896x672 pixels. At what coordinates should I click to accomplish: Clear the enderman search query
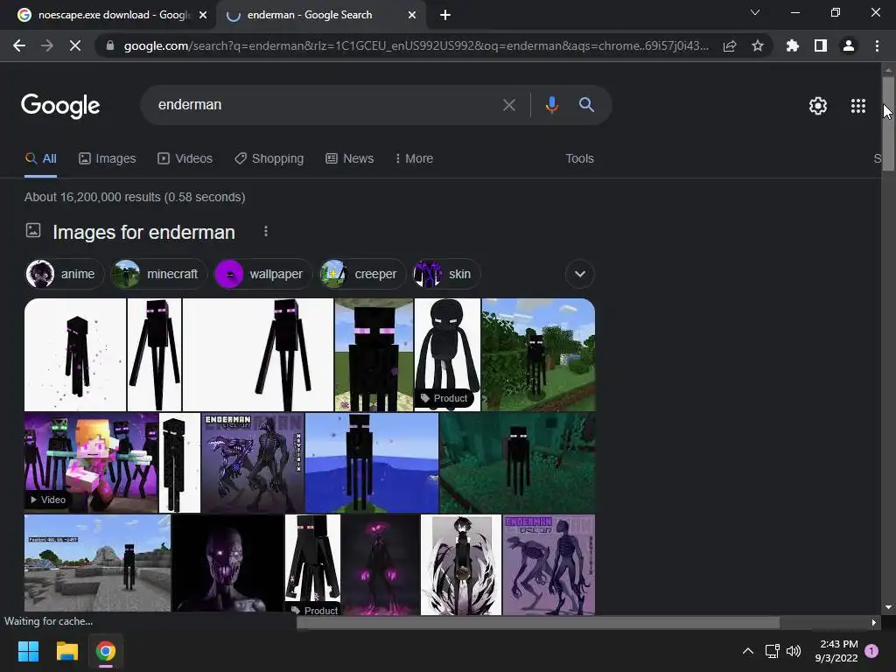[x=508, y=105]
